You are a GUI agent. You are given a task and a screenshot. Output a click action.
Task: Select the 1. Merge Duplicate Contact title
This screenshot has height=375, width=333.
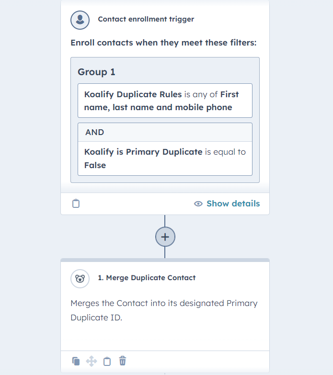147,278
